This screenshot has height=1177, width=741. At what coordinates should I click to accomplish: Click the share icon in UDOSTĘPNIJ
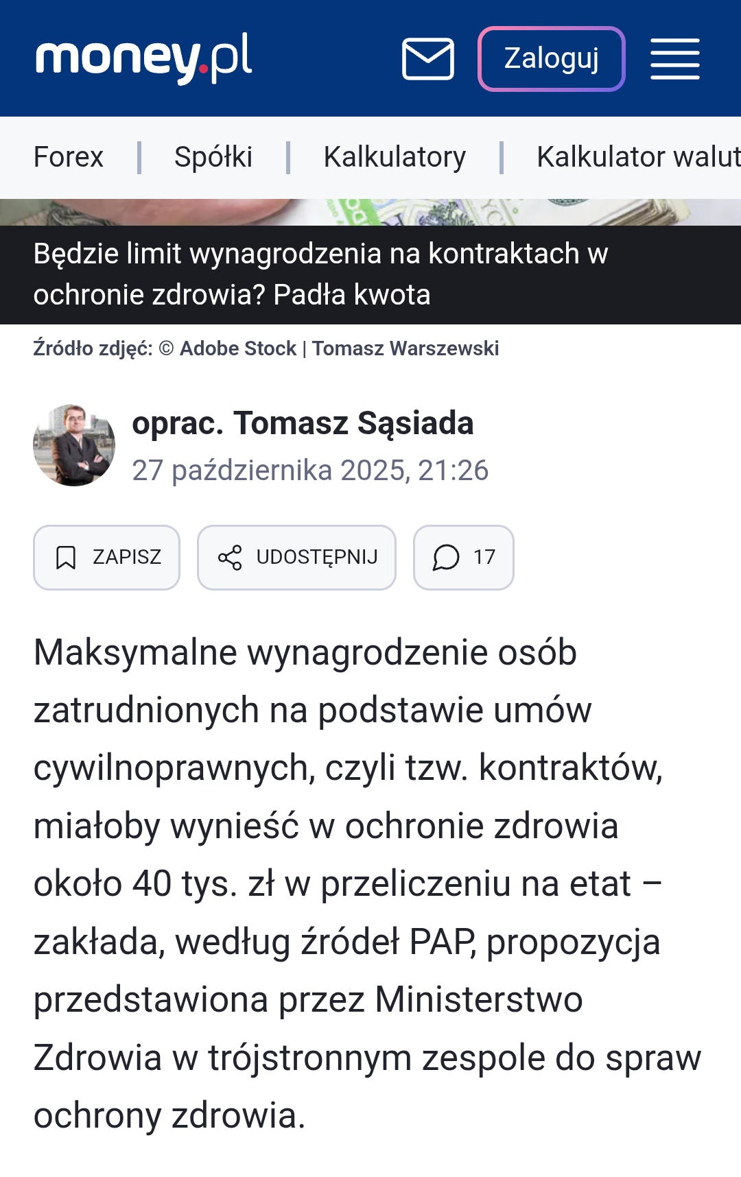click(x=230, y=558)
